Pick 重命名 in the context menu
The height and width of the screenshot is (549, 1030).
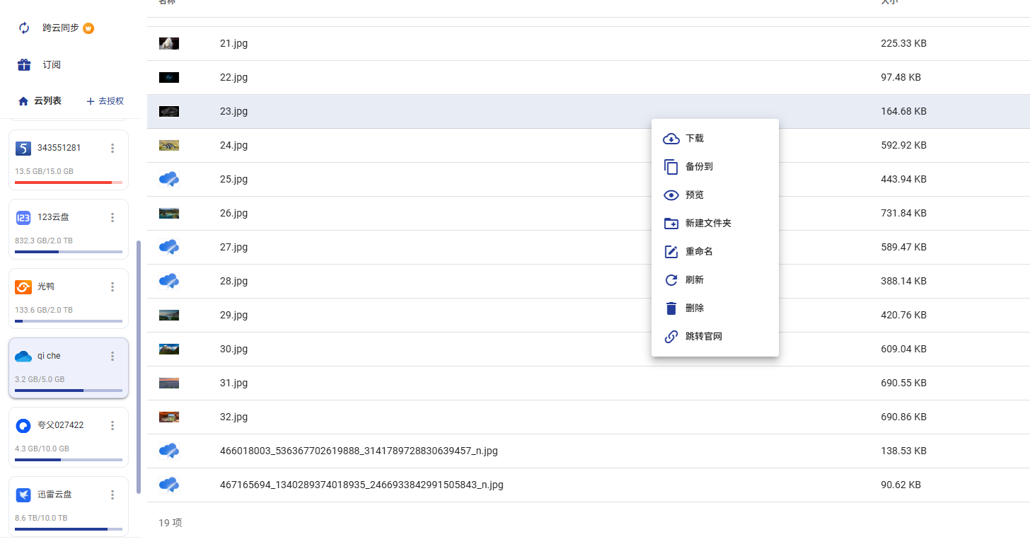(715, 252)
